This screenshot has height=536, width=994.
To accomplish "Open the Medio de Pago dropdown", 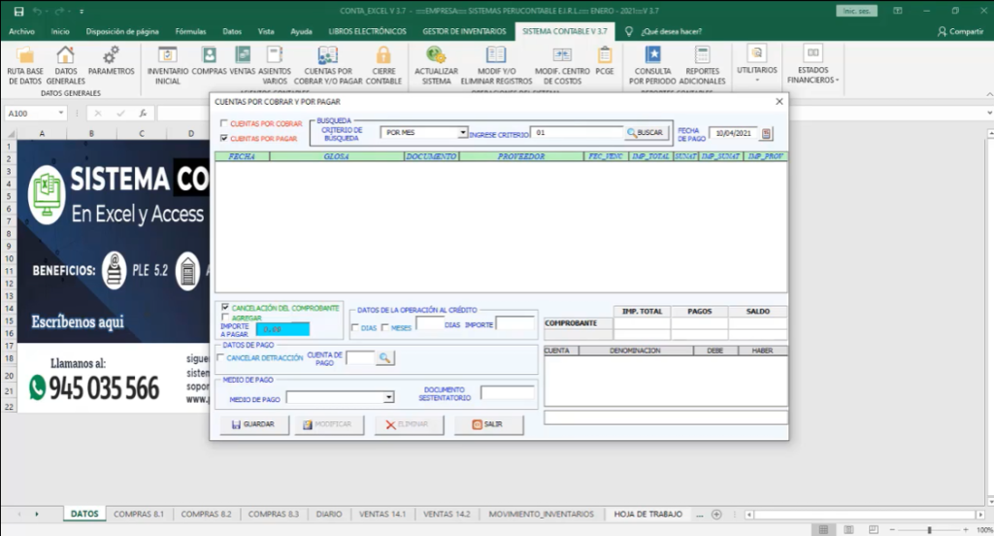I will (x=388, y=397).
